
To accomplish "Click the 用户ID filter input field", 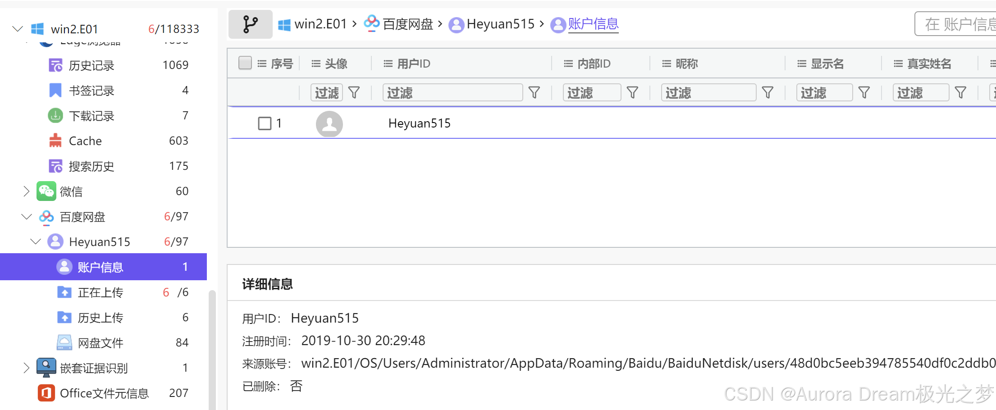I will click(452, 93).
